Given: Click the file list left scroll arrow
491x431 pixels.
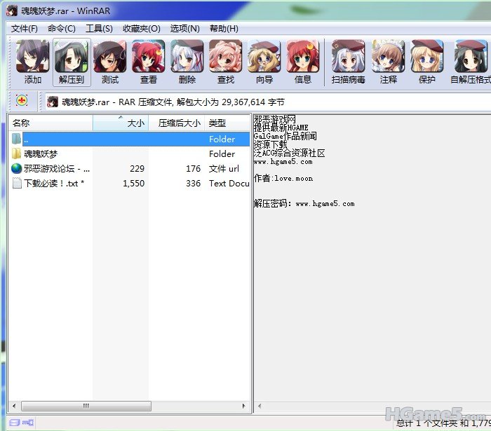Looking at the screenshot, I should [x=14, y=406].
